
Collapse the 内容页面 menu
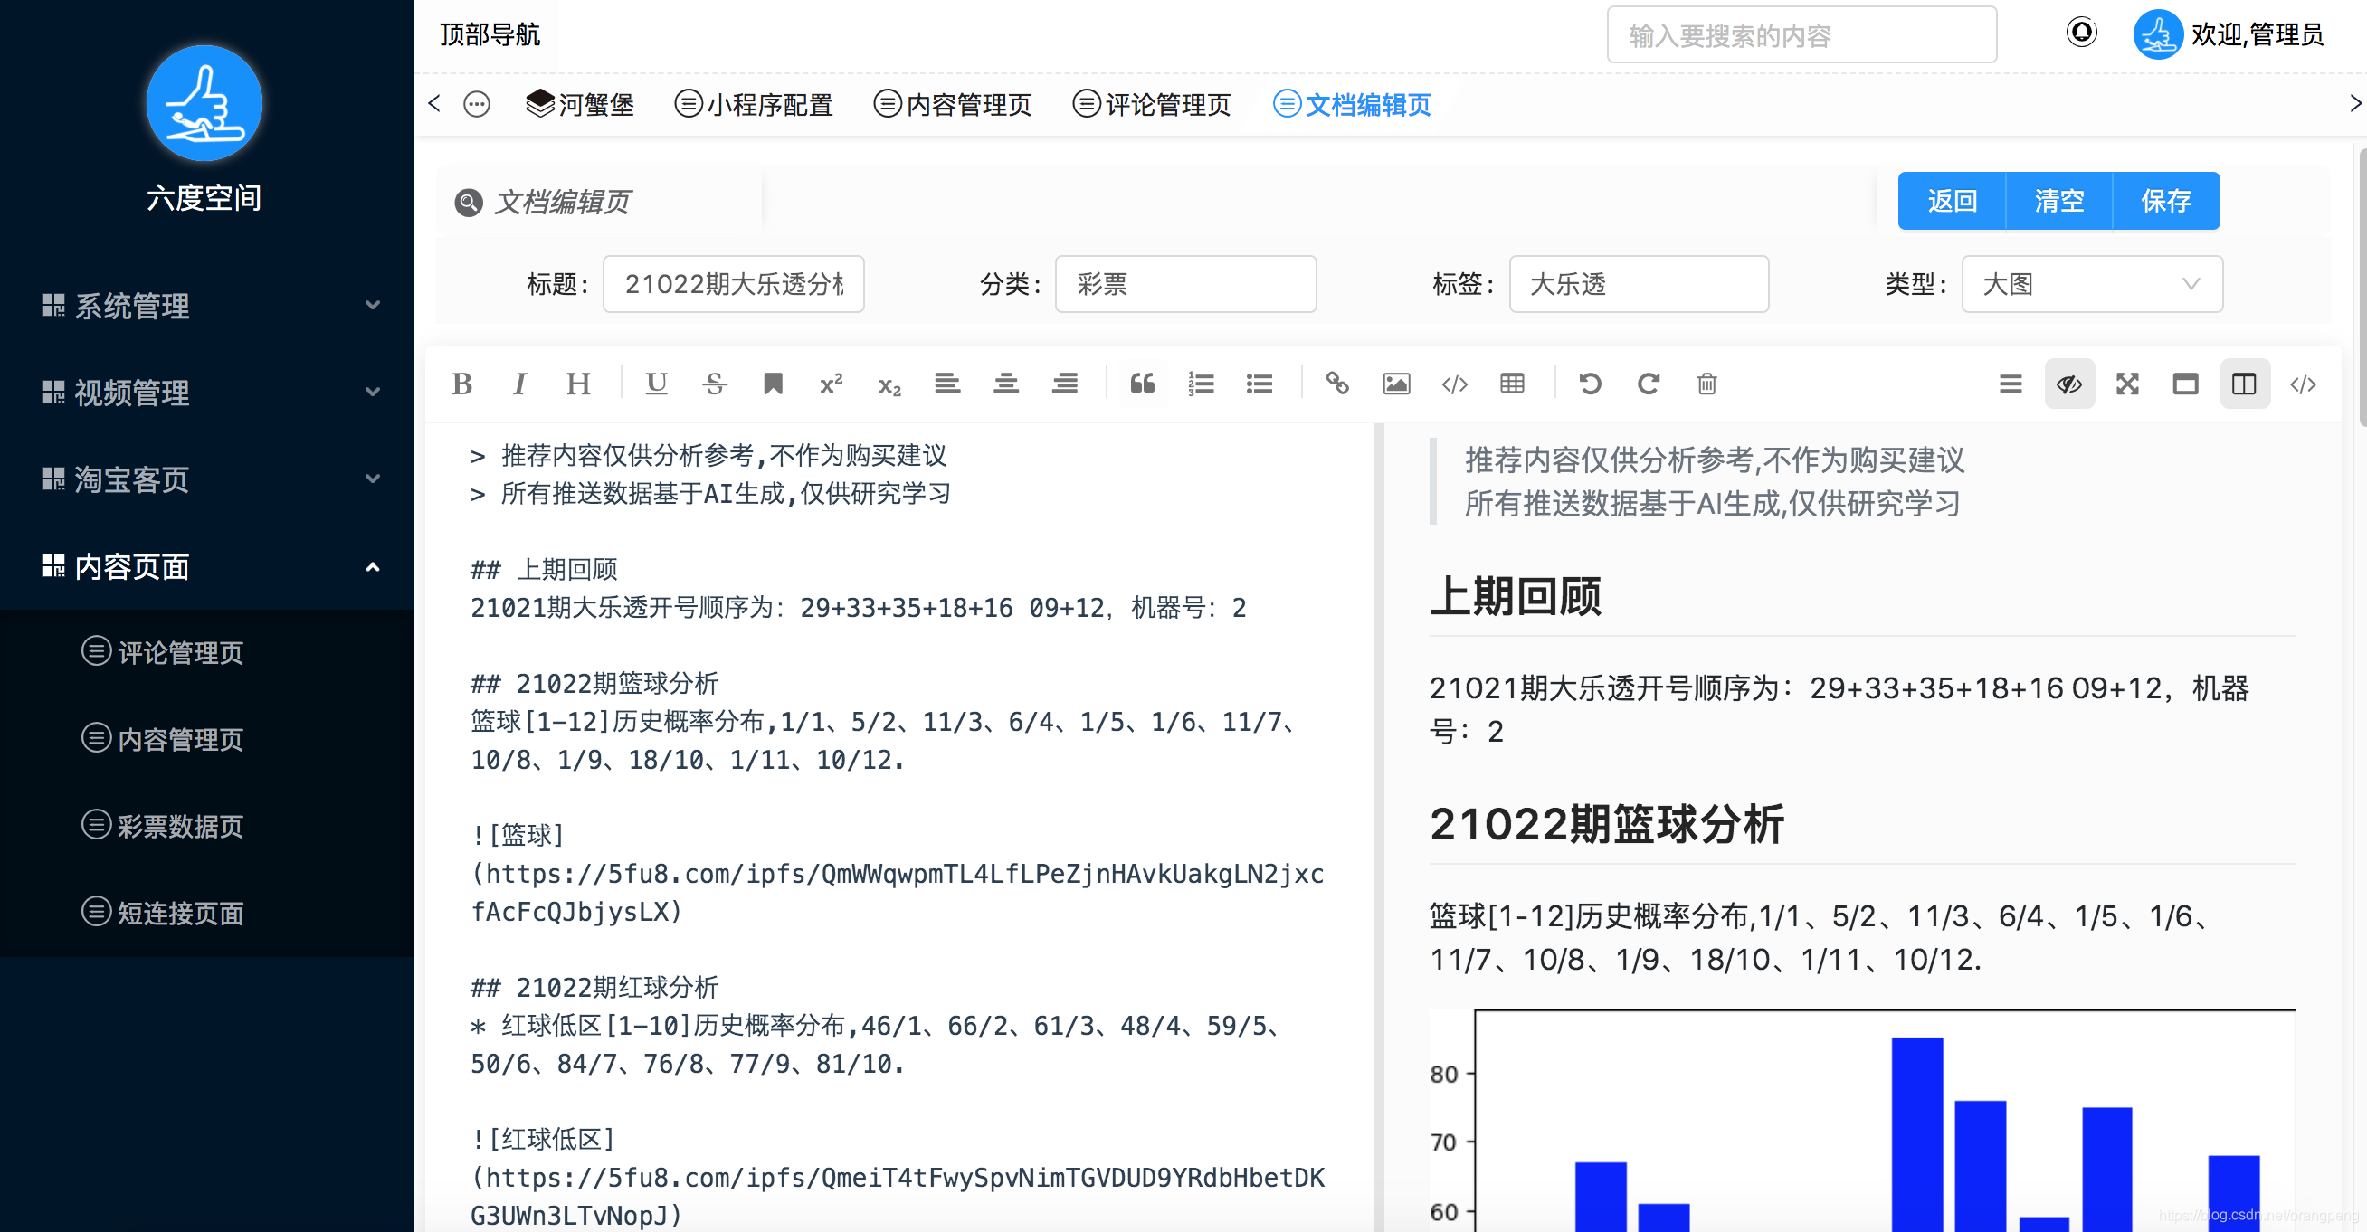206,566
